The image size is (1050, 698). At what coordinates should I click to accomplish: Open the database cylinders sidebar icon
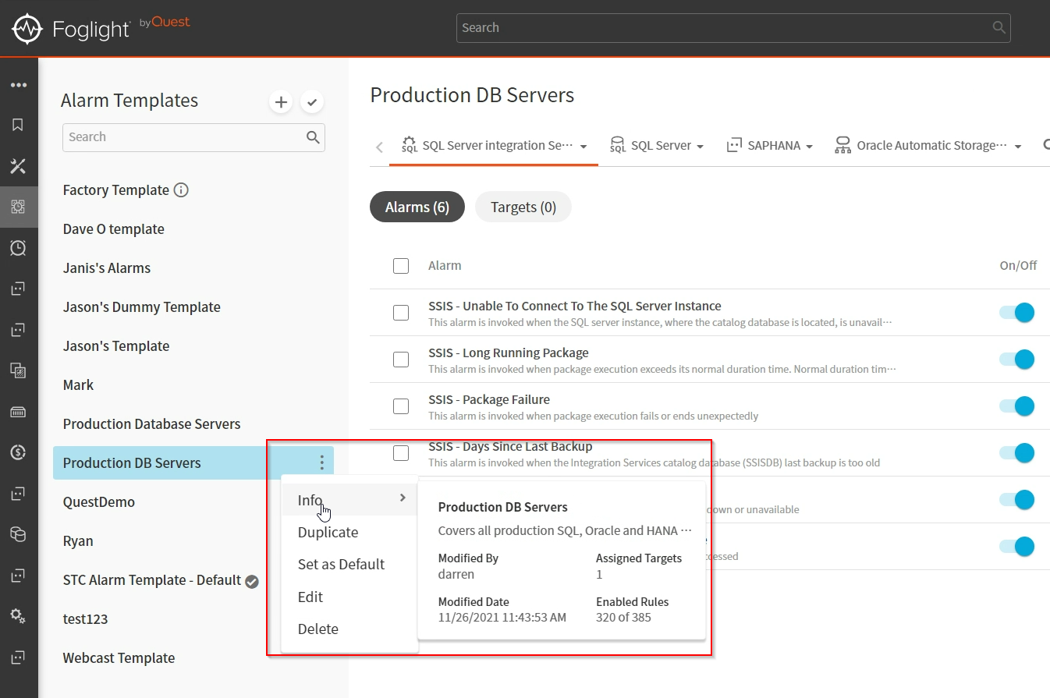19,534
